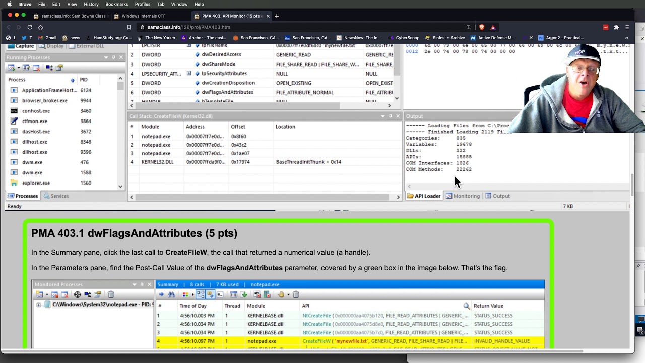Reload the current page
The height and width of the screenshot is (363, 645).
[30, 27]
